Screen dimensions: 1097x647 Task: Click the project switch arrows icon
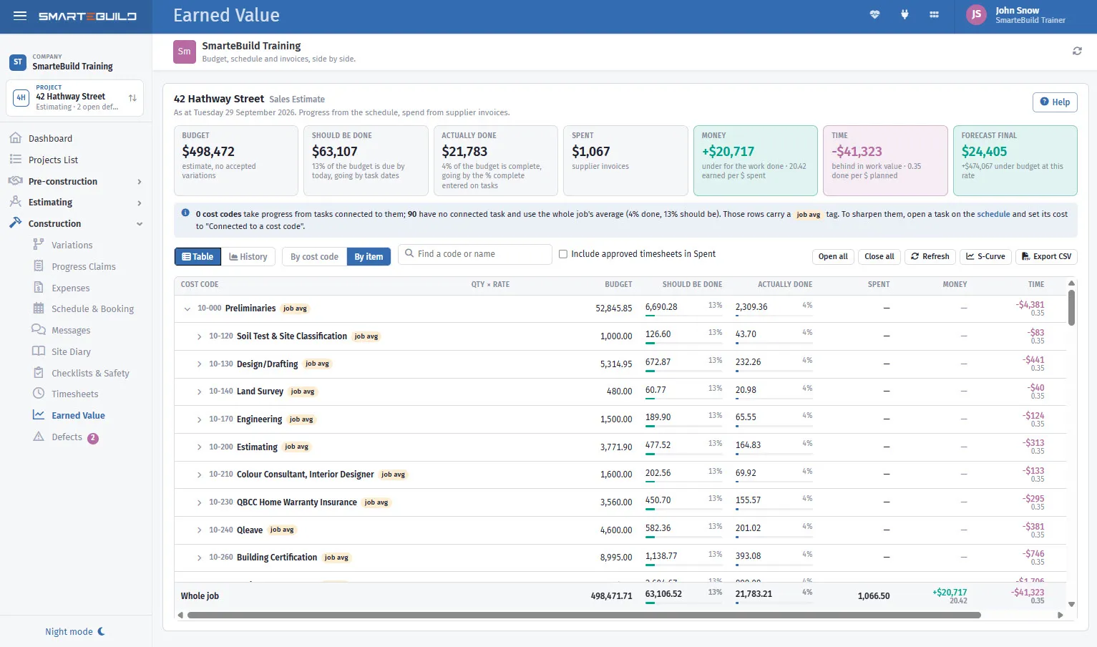click(132, 98)
